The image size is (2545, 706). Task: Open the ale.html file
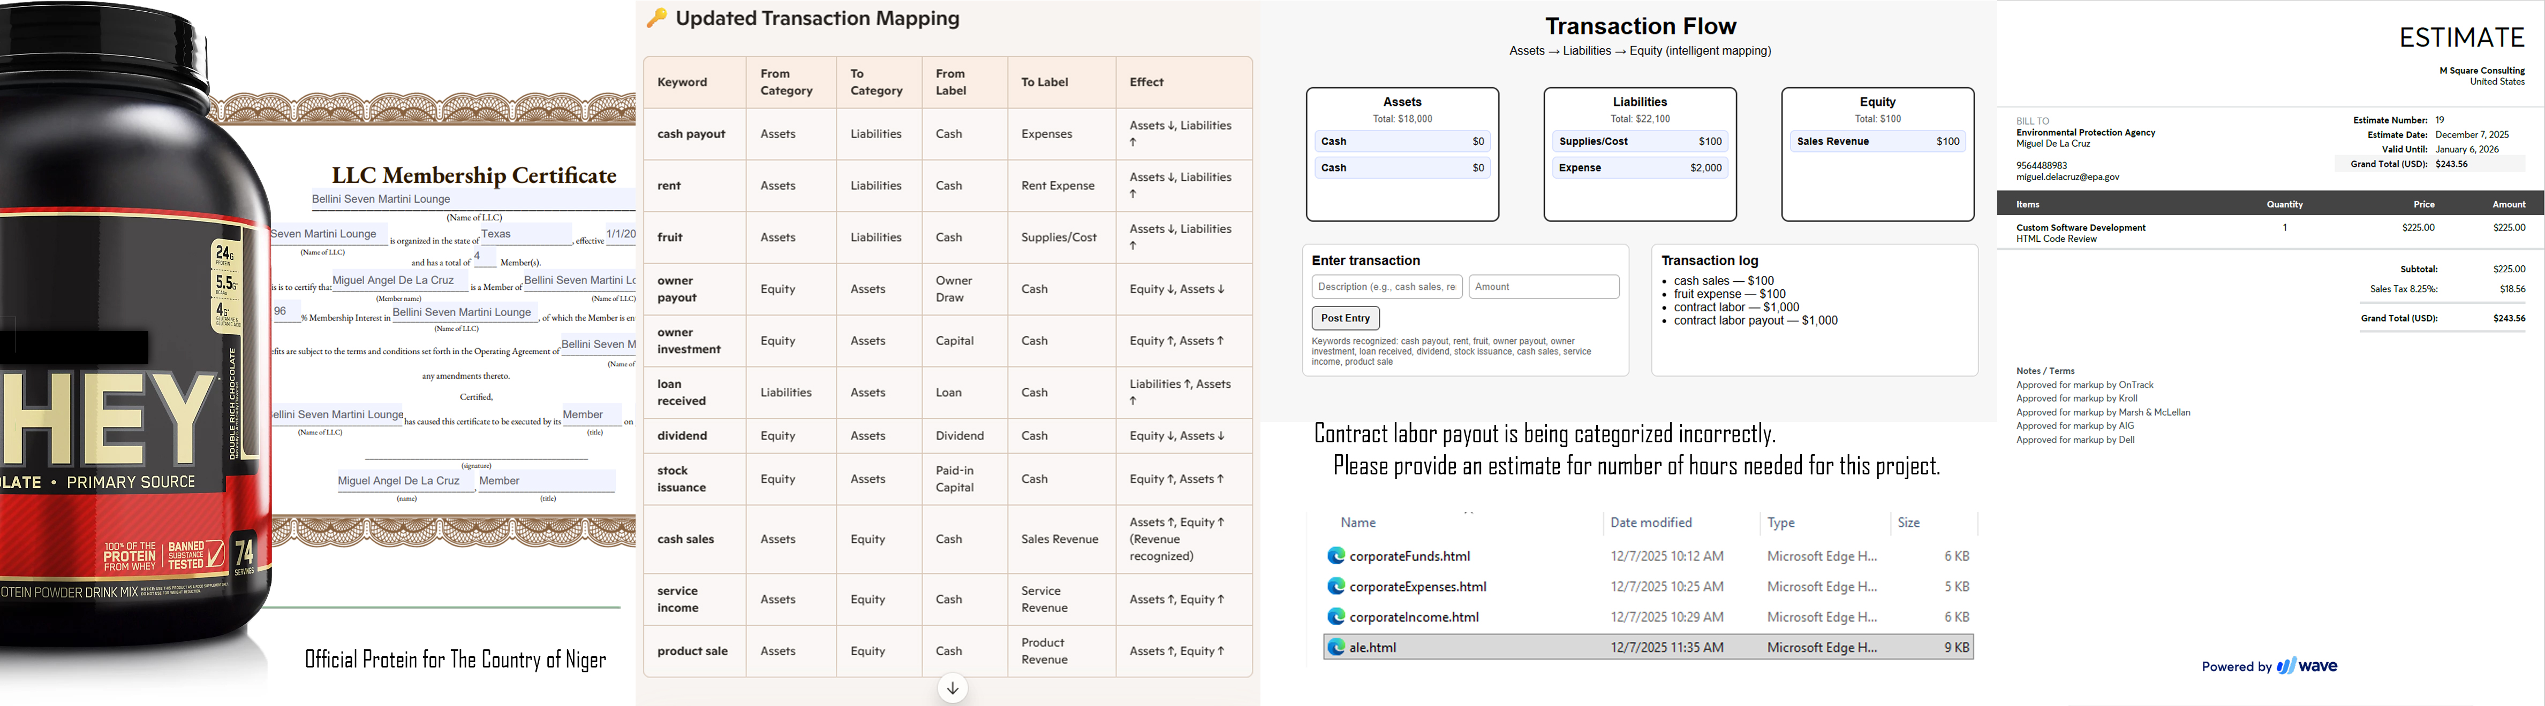(1373, 648)
